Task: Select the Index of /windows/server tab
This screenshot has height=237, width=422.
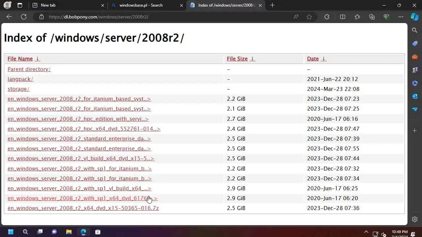Action: (226, 5)
